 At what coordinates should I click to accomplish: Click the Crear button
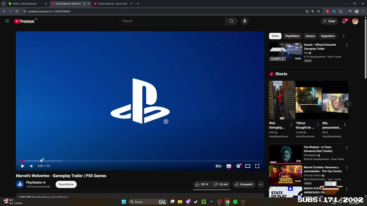pos(329,21)
